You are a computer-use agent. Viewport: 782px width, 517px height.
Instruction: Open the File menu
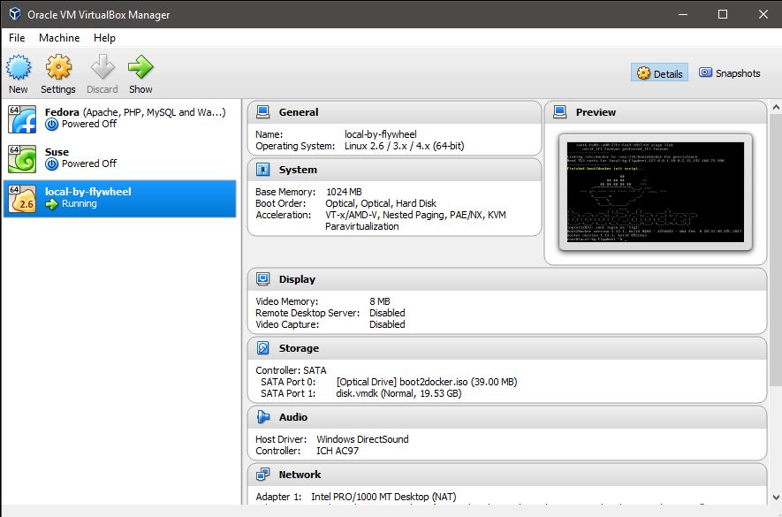pos(17,38)
